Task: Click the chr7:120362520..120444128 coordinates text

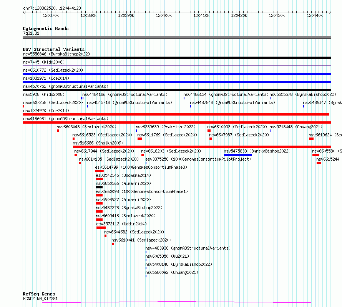Action: click(x=52, y=8)
